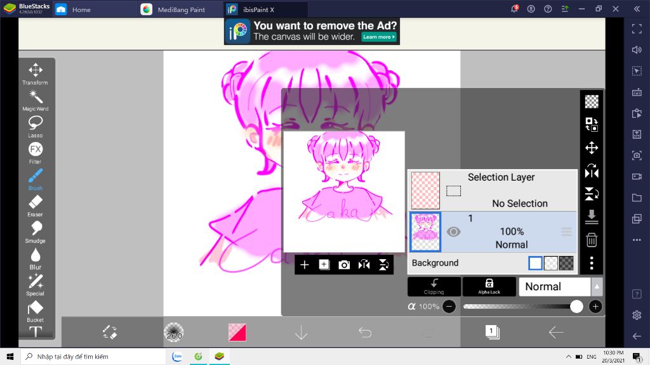Open BlueStacks help icon
This screenshot has height=365, width=650.
point(548,9)
